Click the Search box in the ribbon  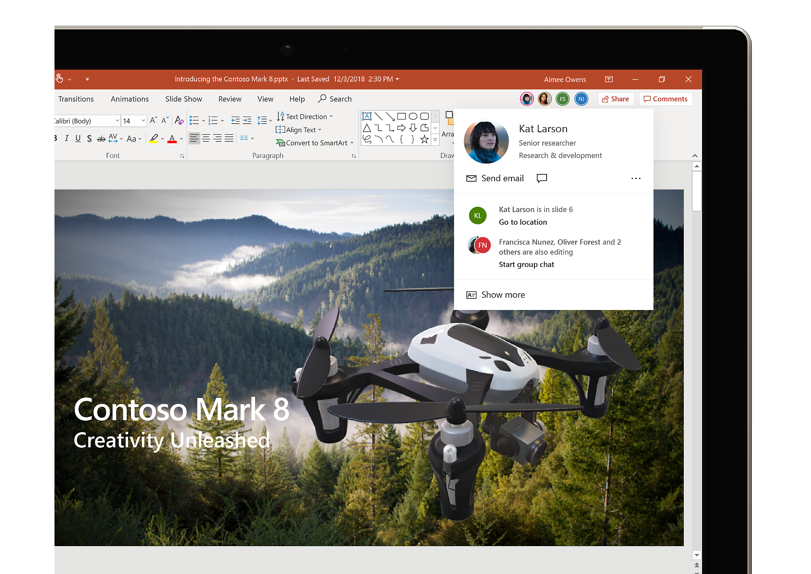pos(335,99)
